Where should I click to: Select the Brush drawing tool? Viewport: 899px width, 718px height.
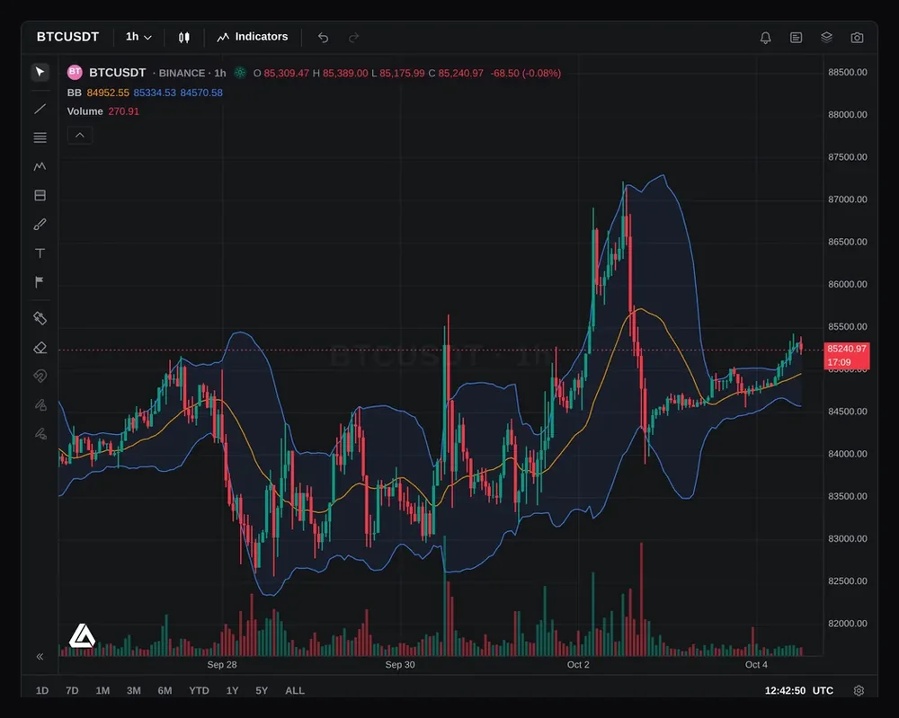(40, 224)
